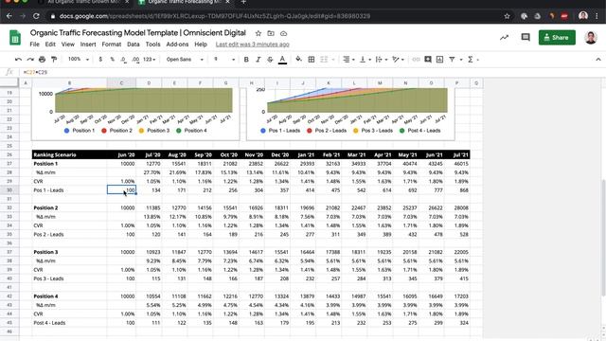Bookmark page star in address bar
Viewport: 606px width, 341px height.
click(507, 16)
